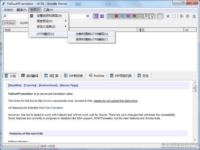Click the fullscreen brackets toolbar icon
The image size is (200, 150).
pyautogui.click(x=174, y=16)
